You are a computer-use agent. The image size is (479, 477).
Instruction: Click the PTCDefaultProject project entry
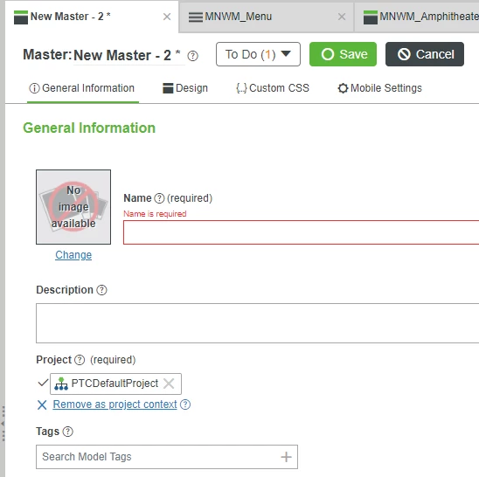(115, 384)
